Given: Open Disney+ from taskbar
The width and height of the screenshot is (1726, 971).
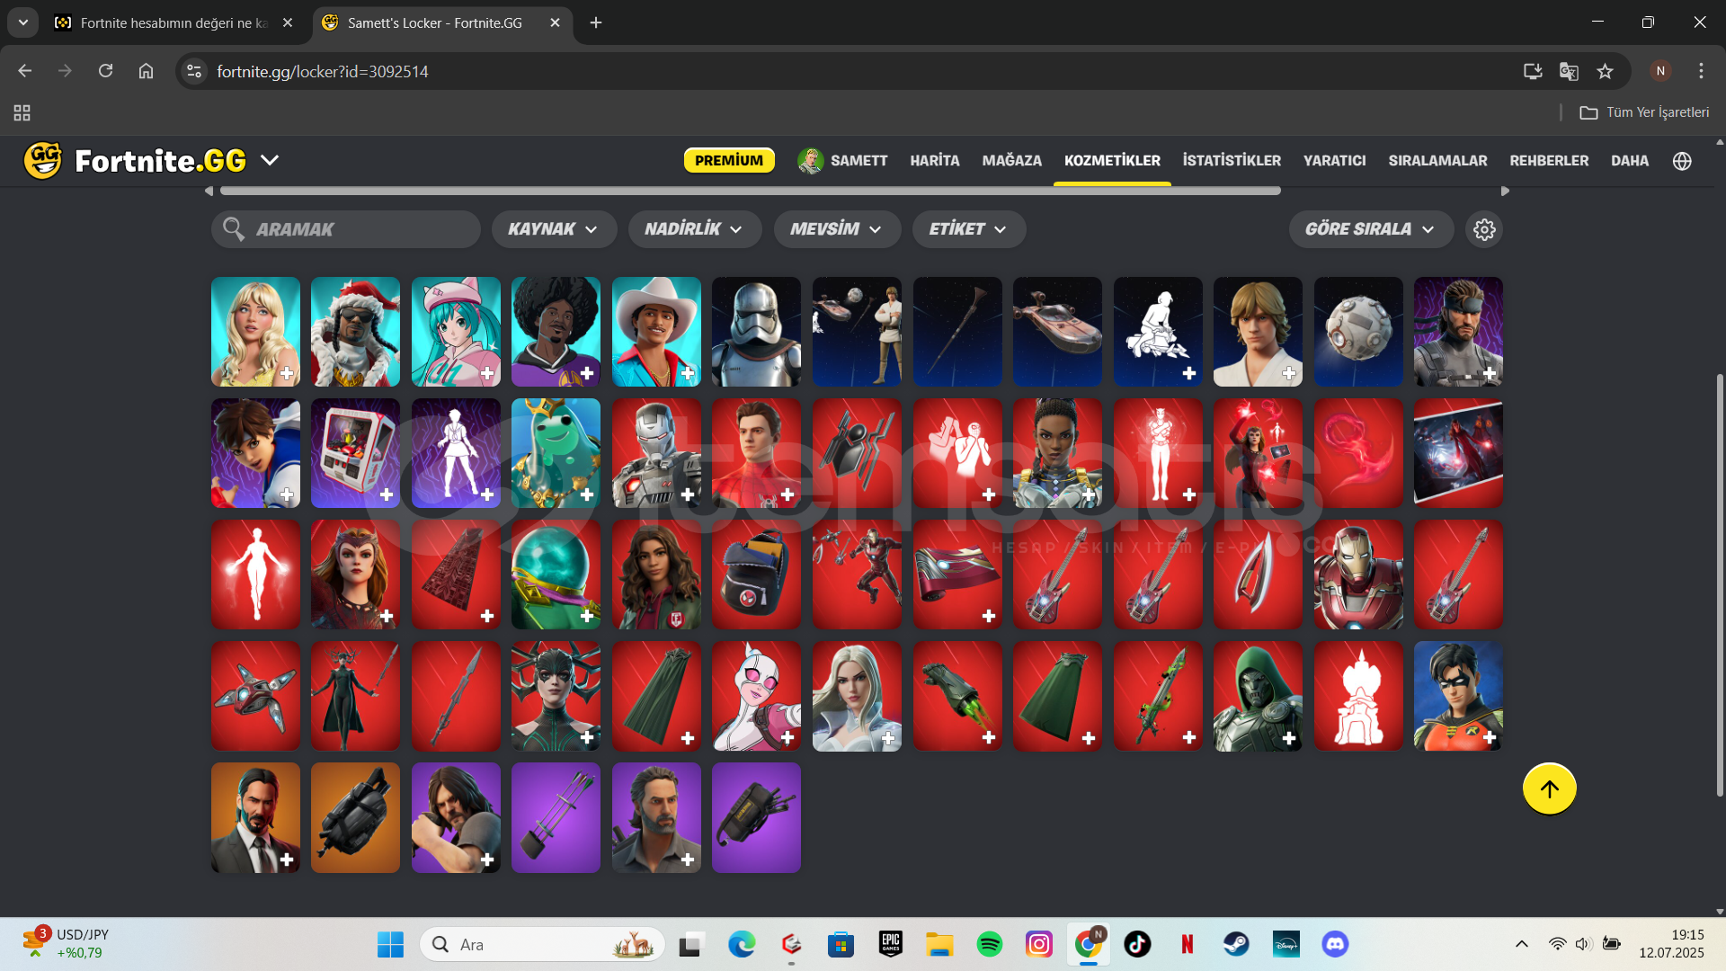Looking at the screenshot, I should [1286, 944].
